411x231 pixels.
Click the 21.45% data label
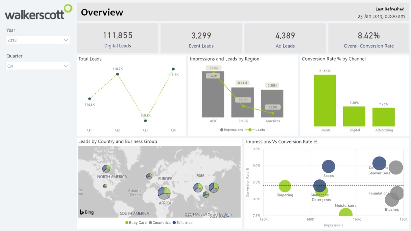pyautogui.click(x=325, y=71)
